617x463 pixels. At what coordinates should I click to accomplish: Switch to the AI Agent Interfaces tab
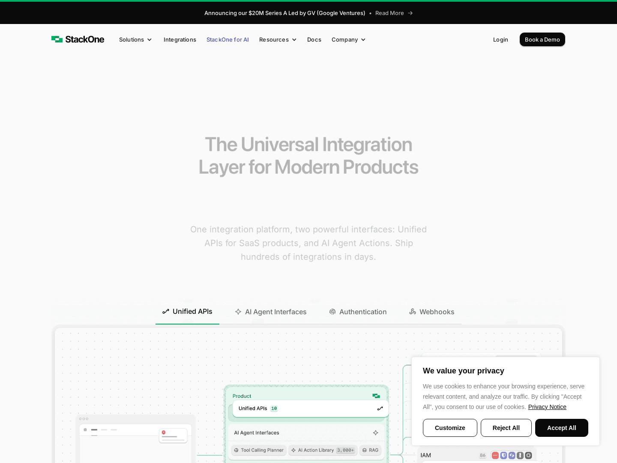click(x=271, y=312)
